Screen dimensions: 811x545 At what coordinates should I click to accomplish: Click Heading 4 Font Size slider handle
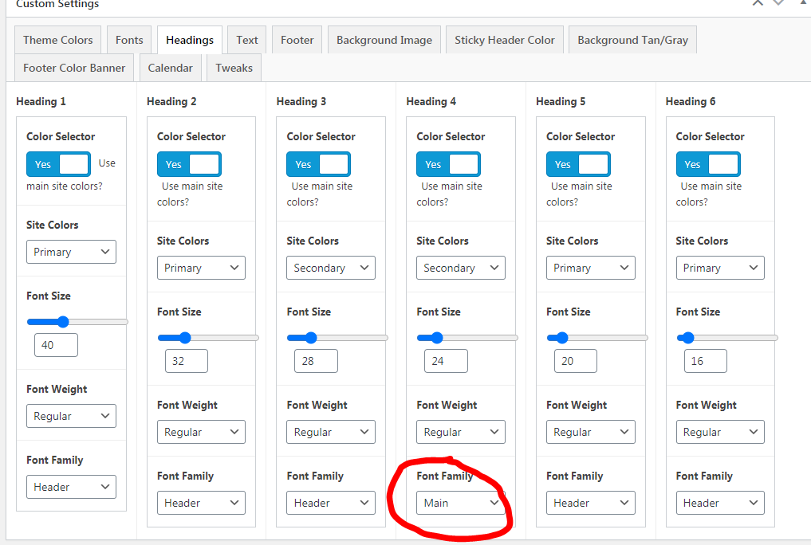[x=436, y=338]
